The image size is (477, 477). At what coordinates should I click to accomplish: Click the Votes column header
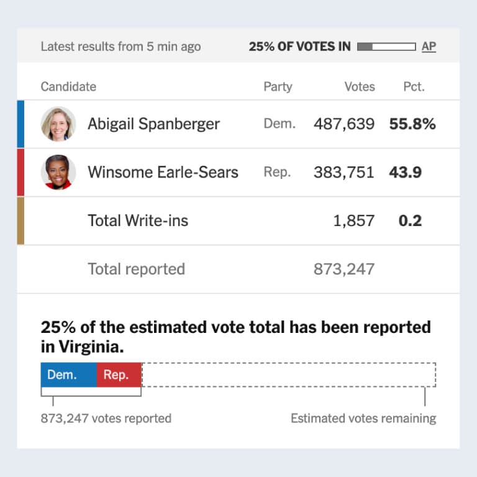(x=360, y=86)
